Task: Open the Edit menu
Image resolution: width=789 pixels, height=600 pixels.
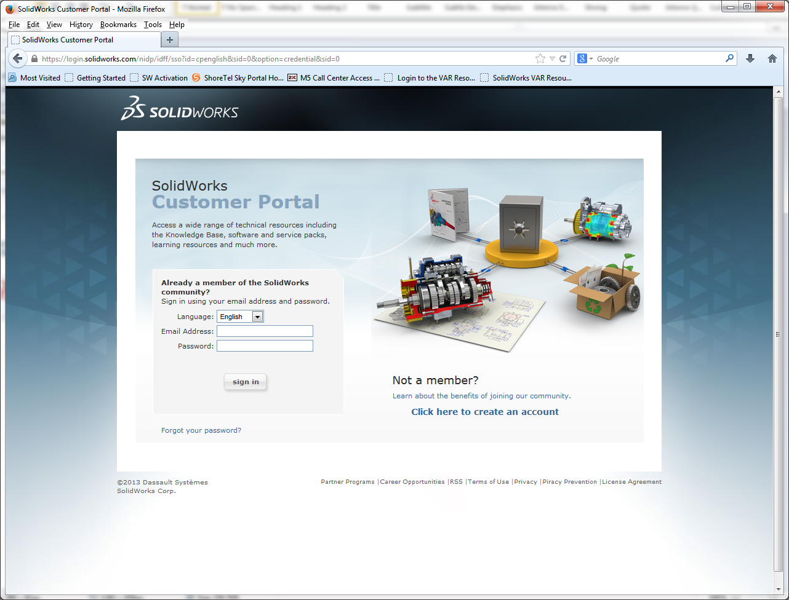Action: (x=33, y=25)
